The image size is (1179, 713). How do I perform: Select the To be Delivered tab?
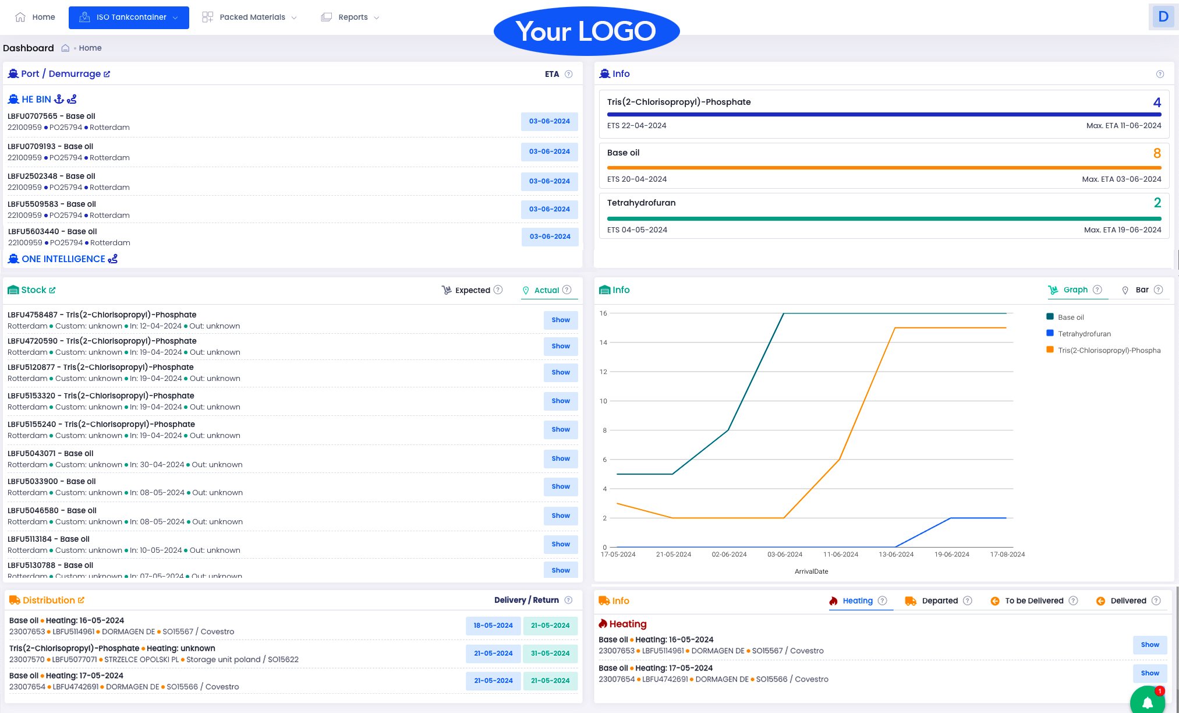pyautogui.click(x=1034, y=601)
